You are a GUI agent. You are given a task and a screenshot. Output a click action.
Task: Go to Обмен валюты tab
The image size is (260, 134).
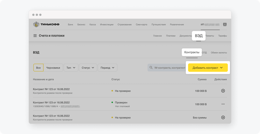tap(219, 53)
